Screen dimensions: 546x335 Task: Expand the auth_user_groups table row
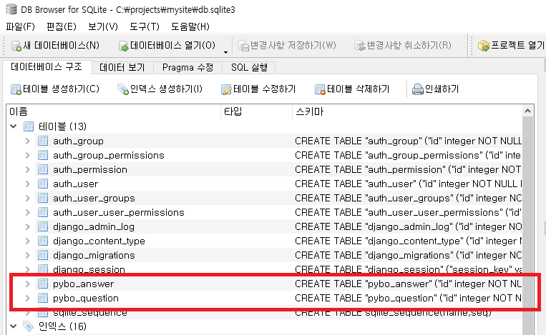coord(27,198)
